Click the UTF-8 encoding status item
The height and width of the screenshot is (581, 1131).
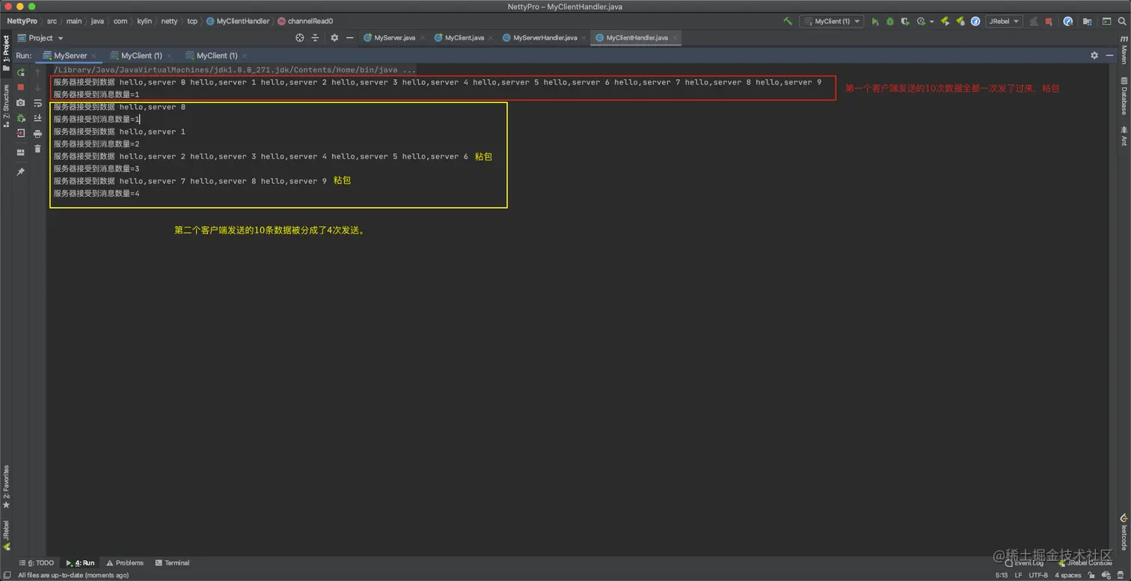click(1038, 575)
